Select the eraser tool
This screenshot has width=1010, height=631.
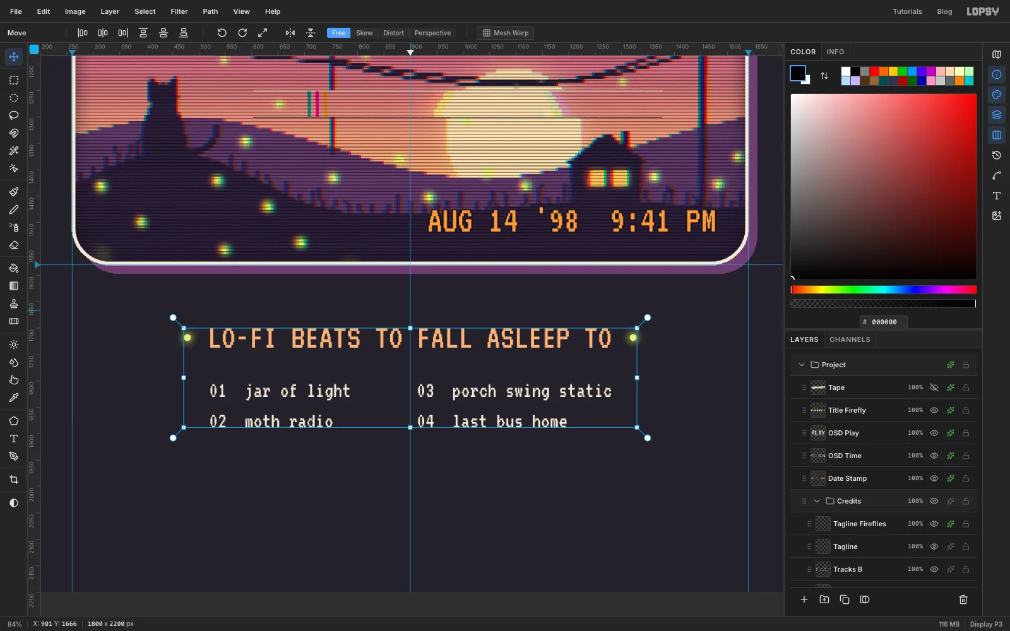[x=14, y=245]
